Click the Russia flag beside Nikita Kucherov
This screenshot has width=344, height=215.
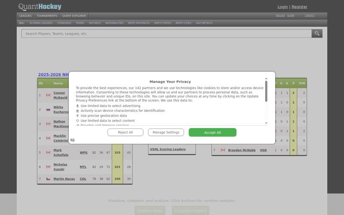point(48,109)
